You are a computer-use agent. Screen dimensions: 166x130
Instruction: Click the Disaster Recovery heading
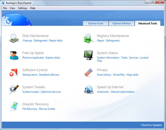coord(36,104)
